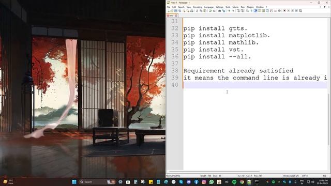
Task: Click line 'pip install mathlib.'
Action: pyautogui.click(x=221, y=42)
